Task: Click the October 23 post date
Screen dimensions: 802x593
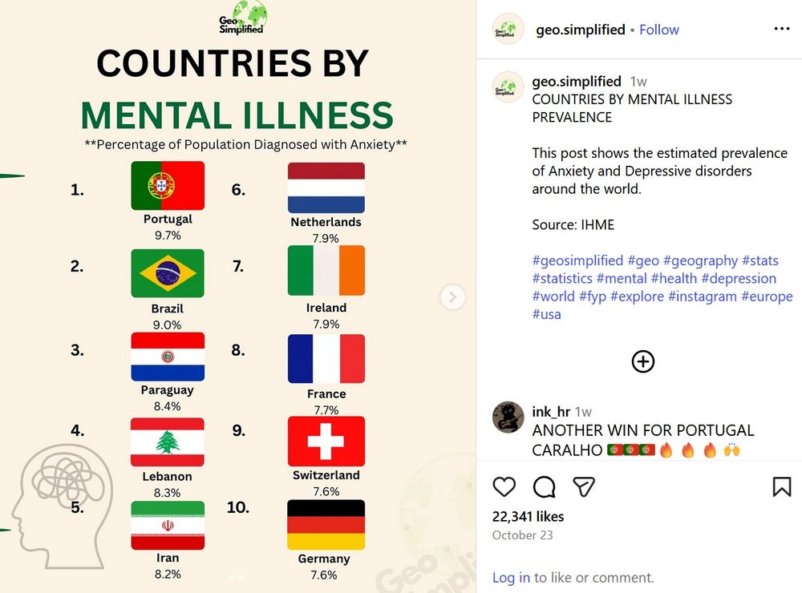Action: tap(522, 535)
